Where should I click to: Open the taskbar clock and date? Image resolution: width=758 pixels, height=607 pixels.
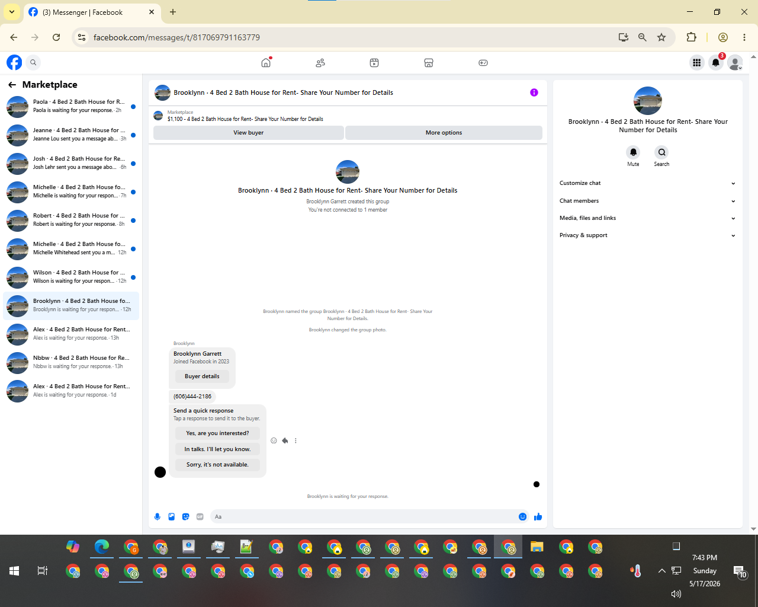pos(705,571)
